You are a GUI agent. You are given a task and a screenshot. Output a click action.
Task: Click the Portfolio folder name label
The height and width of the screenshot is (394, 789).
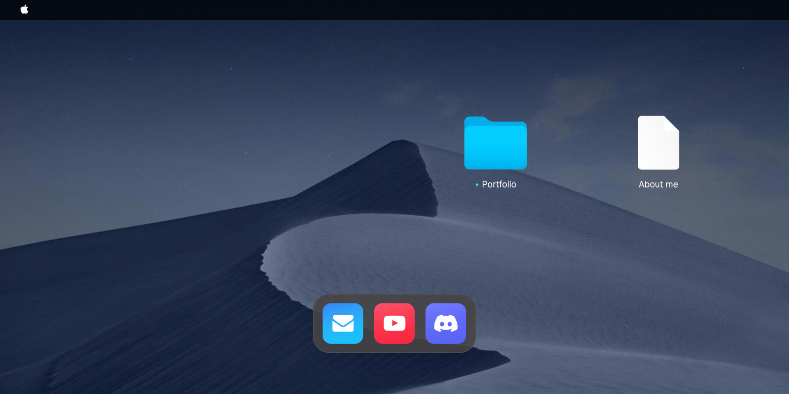(499, 184)
